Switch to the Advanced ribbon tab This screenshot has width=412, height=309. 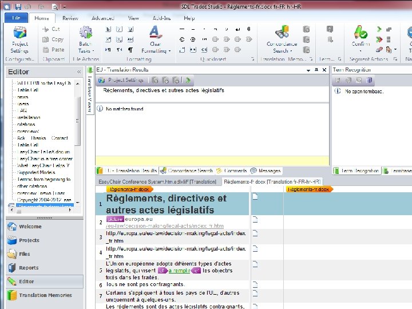(x=103, y=18)
